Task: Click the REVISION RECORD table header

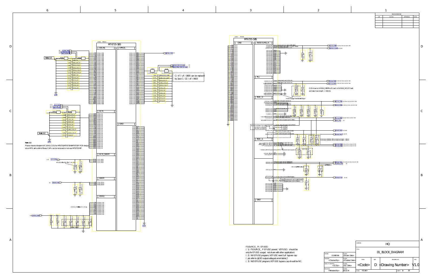Action: [x=397, y=14]
